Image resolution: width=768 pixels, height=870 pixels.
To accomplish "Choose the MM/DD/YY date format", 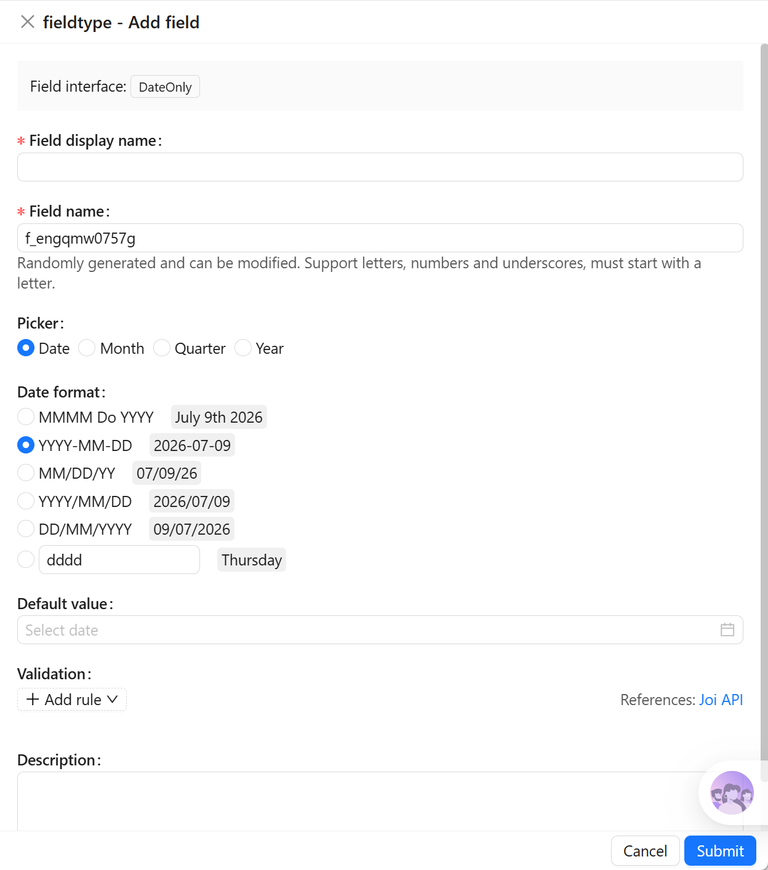I will pos(26,473).
